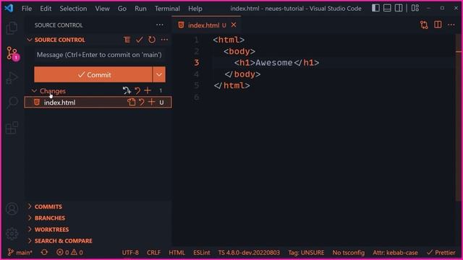Refresh the Source Control repository

152,40
